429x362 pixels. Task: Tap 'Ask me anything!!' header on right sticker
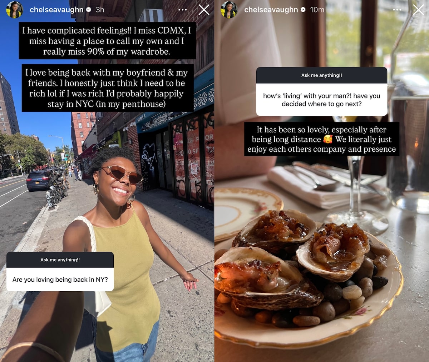point(322,75)
